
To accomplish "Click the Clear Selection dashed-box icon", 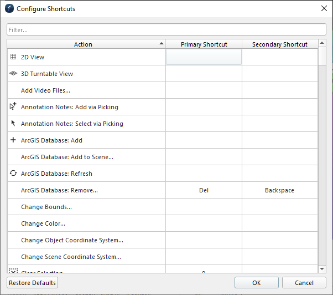I will [13, 271].
